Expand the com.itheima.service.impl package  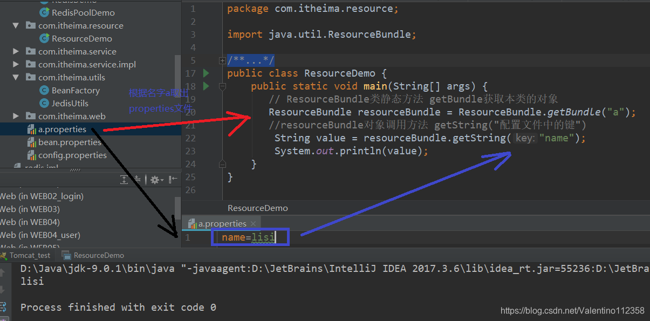(x=16, y=64)
